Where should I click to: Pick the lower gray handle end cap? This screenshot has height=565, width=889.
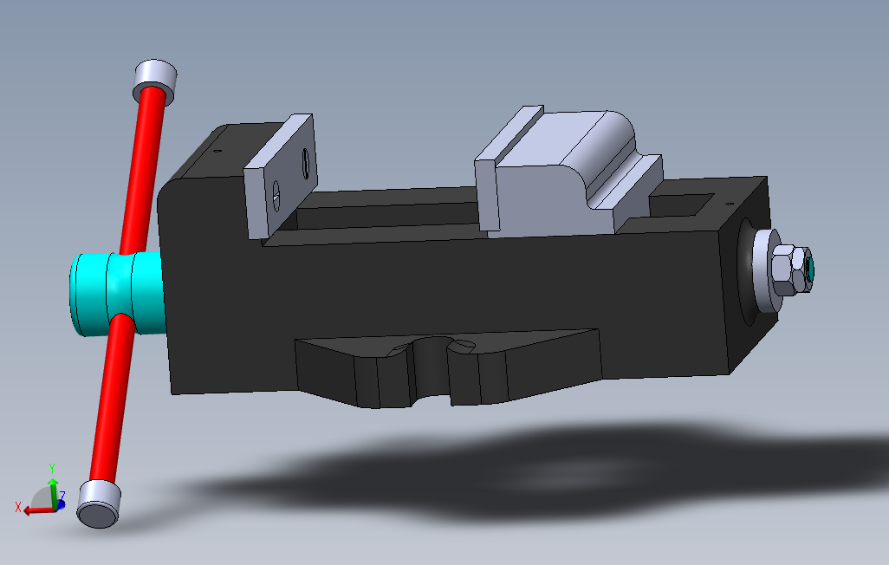click(x=99, y=503)
